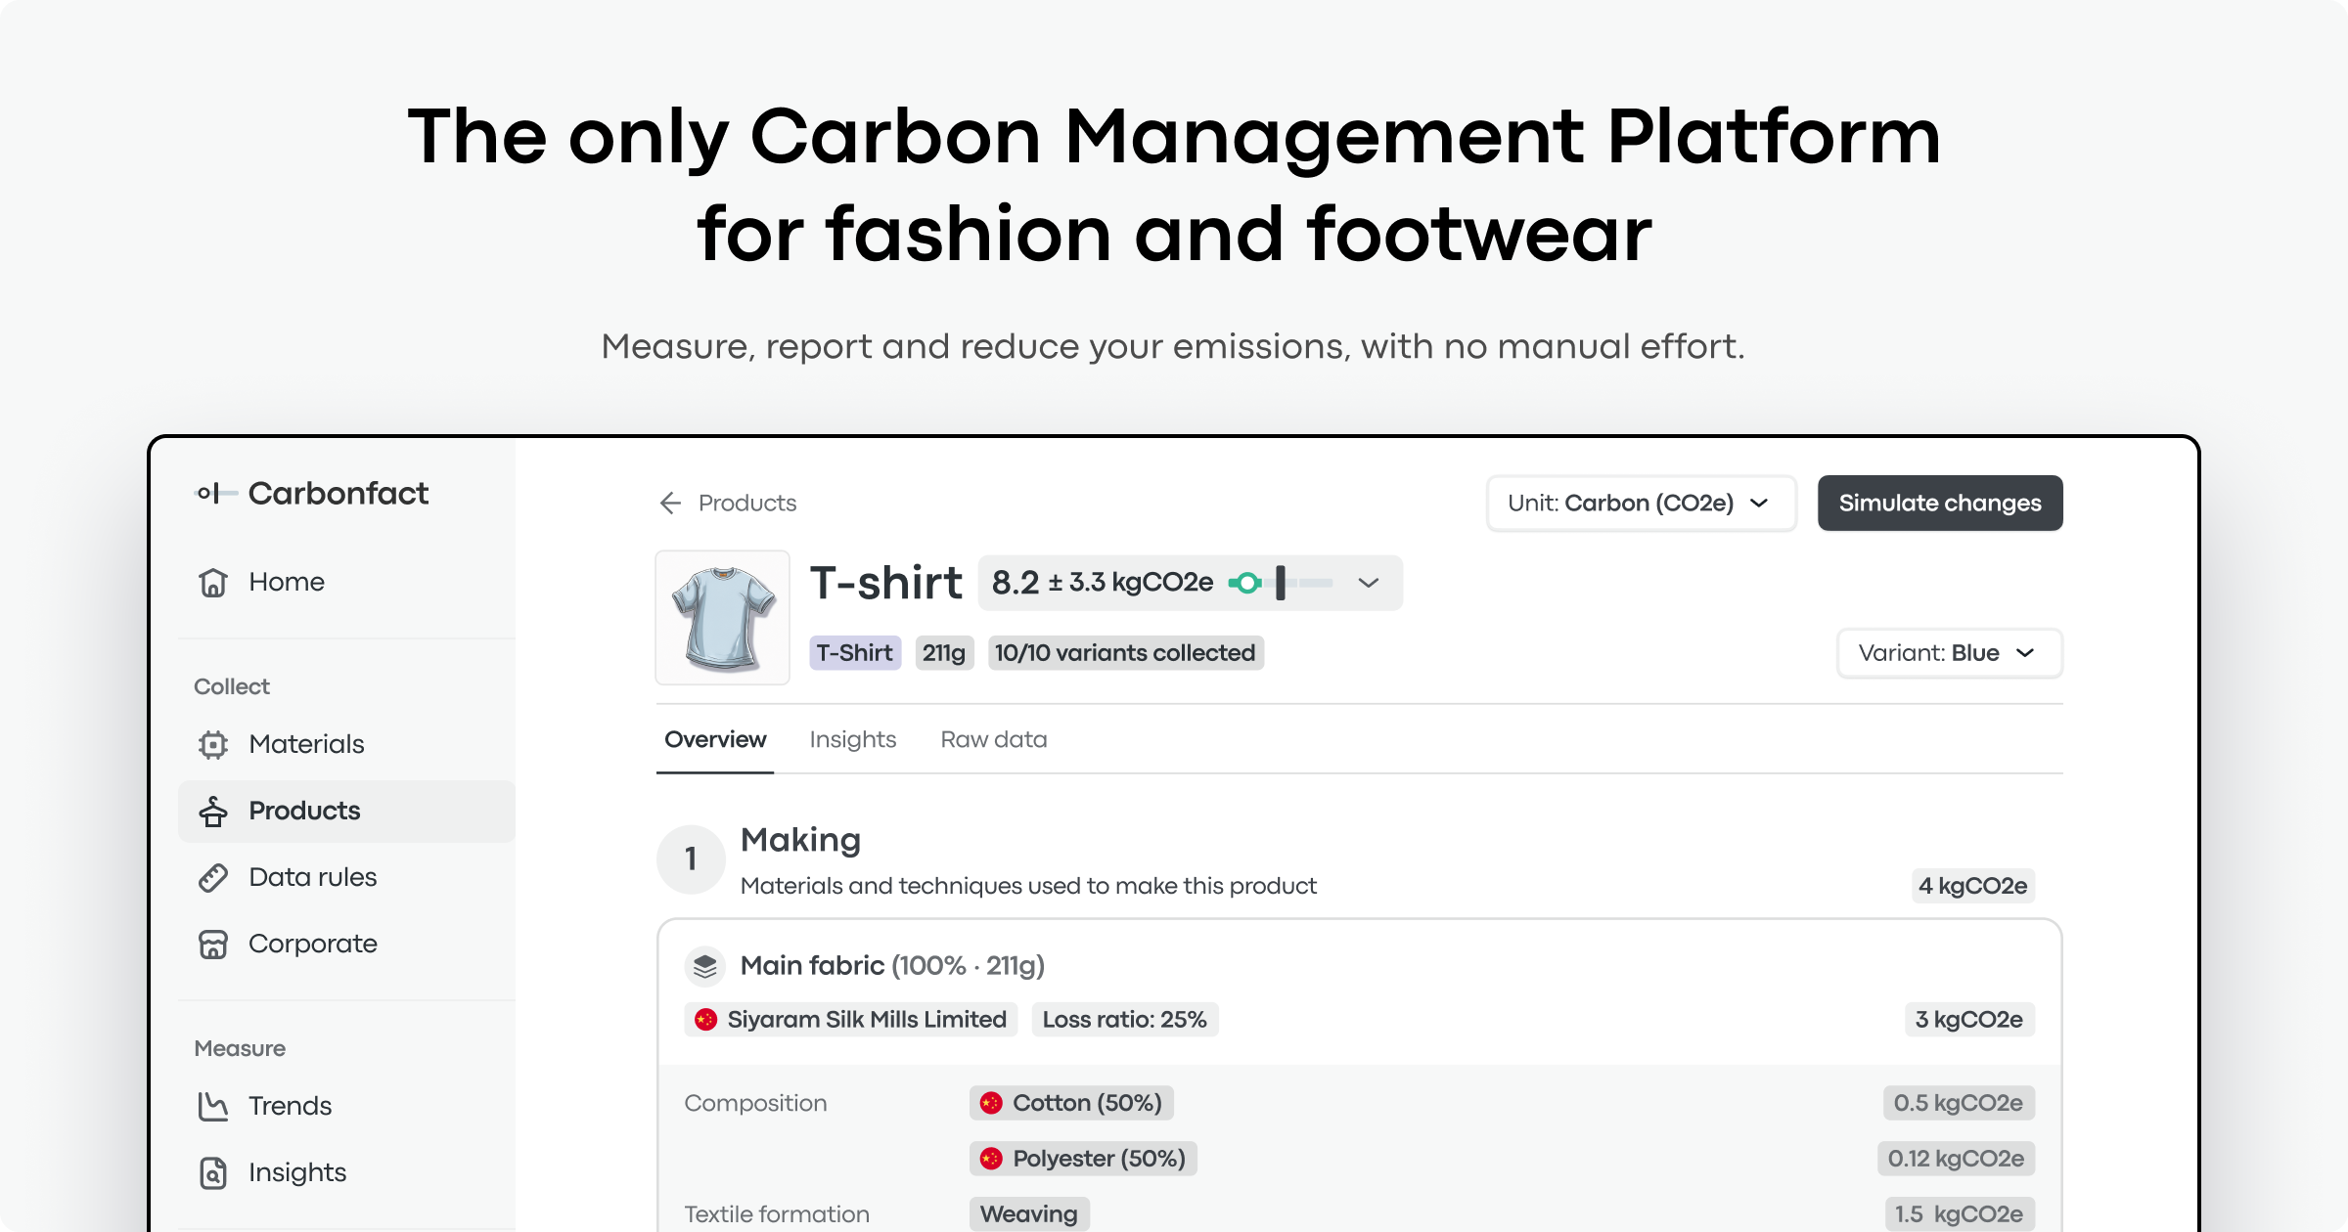Click the layers icon beside Main fabric

pos(703,965)
